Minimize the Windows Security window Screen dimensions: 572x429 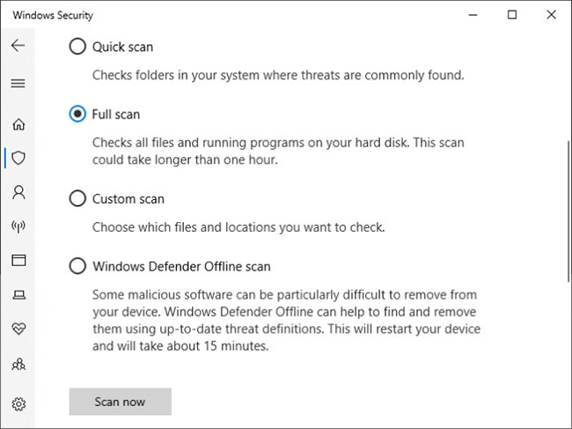coord(473,15)
